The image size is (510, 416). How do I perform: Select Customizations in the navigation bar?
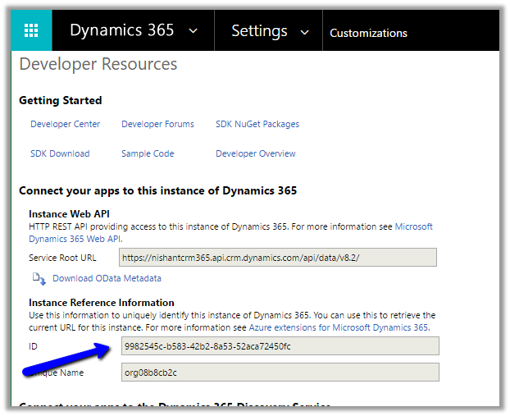pyautogui.click(x=368, y=33)
